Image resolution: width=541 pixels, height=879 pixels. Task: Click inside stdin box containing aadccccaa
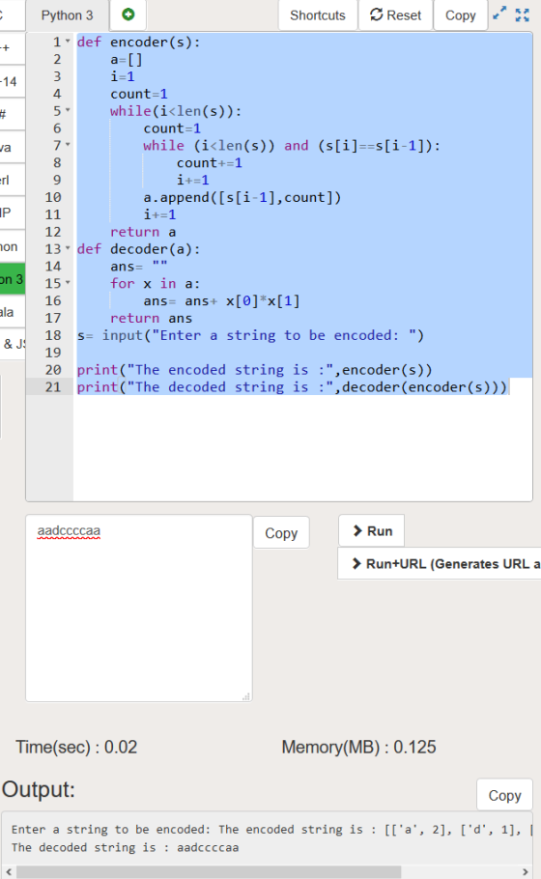pyautogui.click(x=138, y=609)
